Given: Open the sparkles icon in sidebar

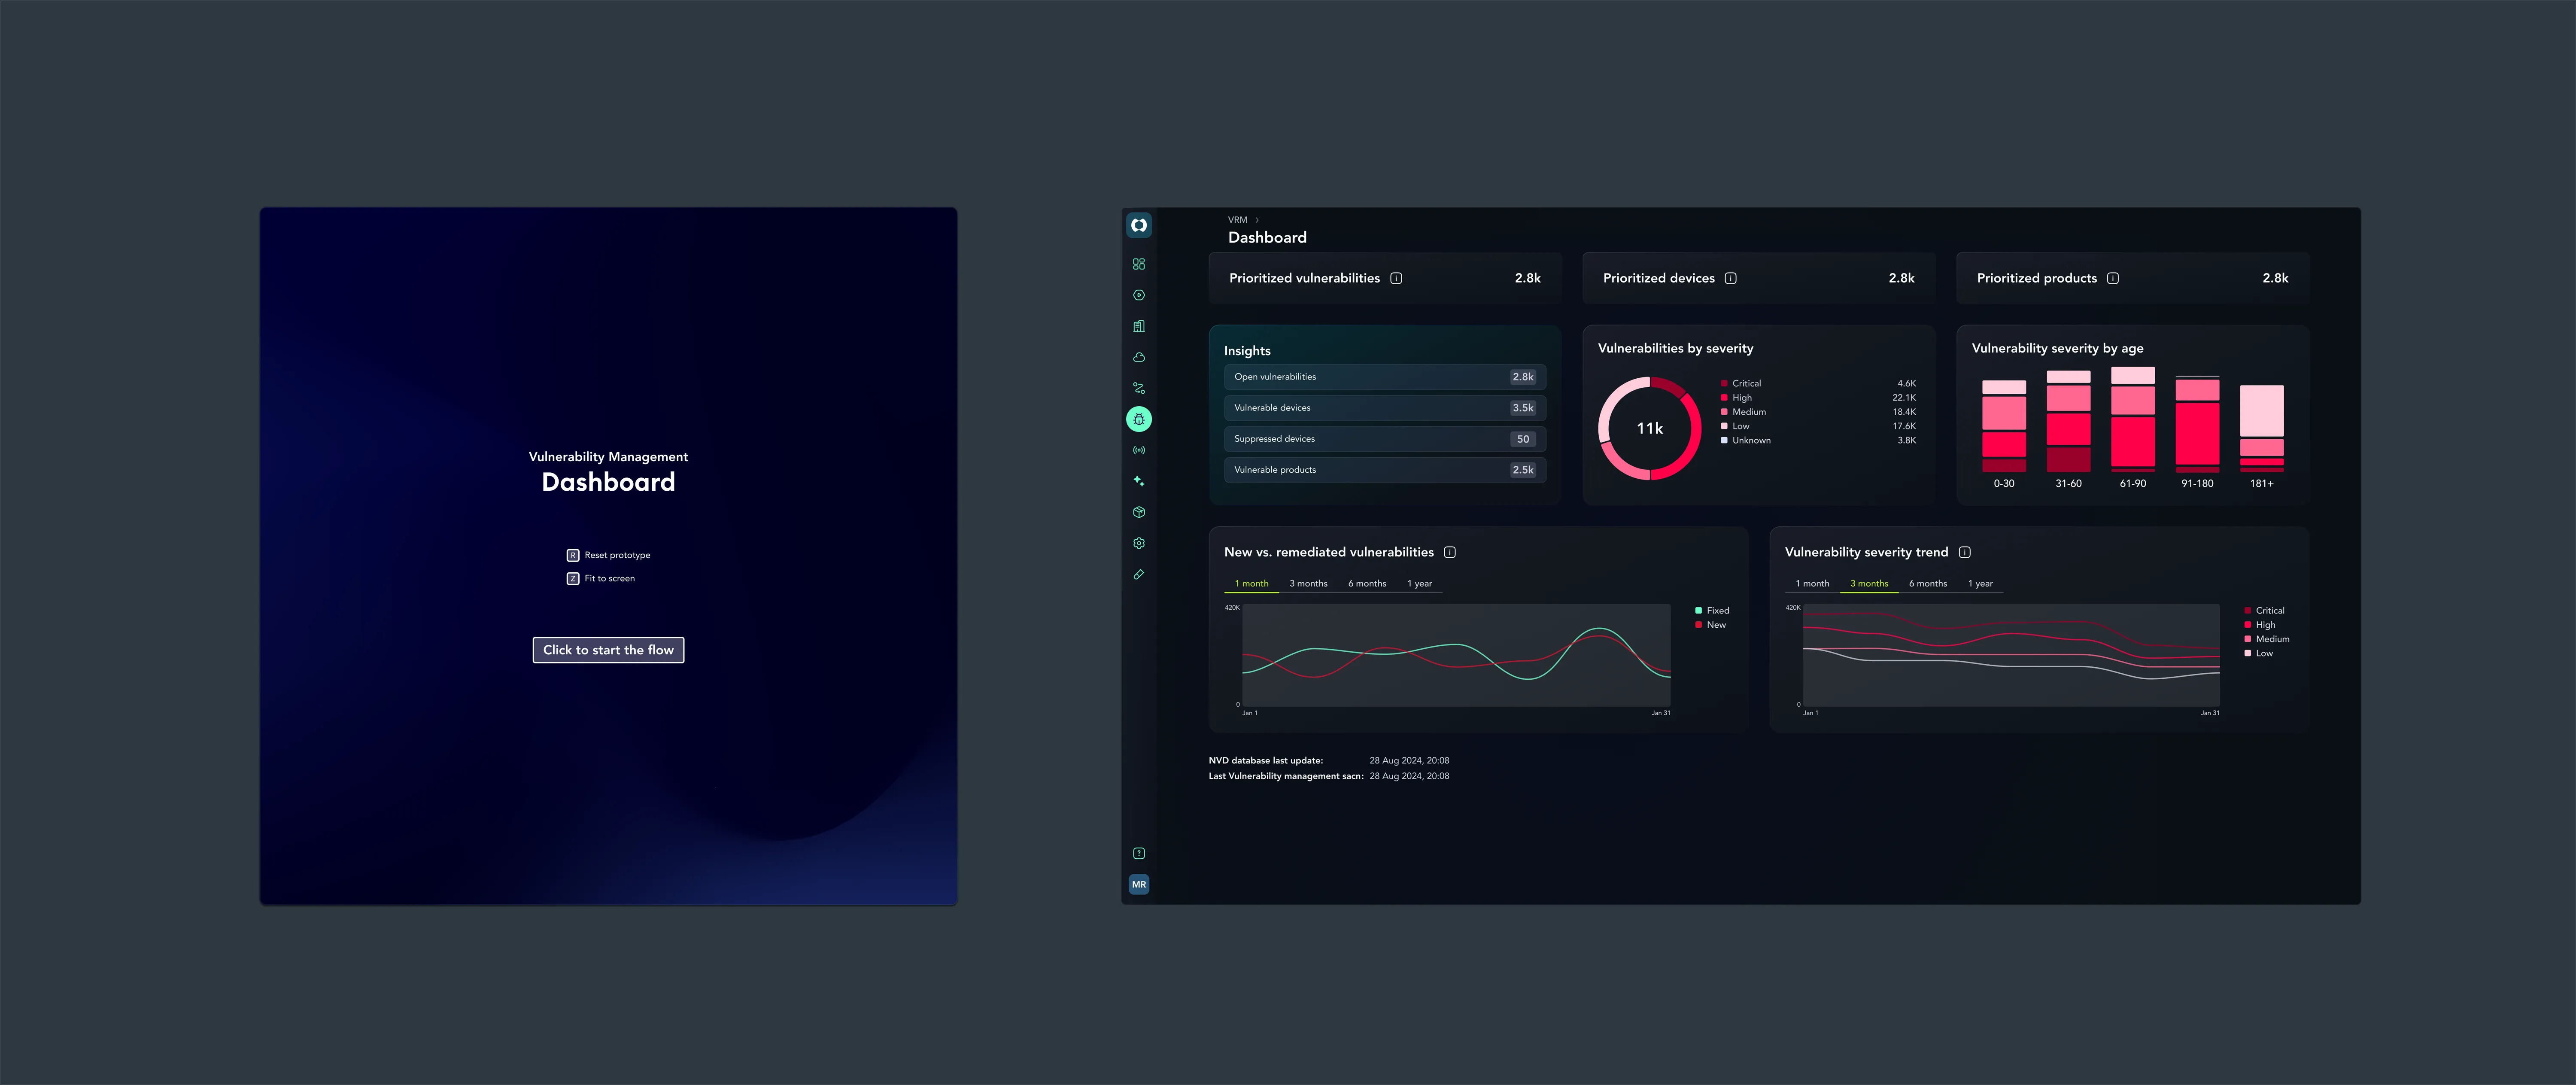Looking at the screenshot, I should [x=1139, y=481].
